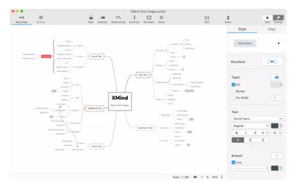Uncheck the Fill checkbox
The width and height of the screenshot is (299, 196).
pyautogui.click(x=234, y=85)
